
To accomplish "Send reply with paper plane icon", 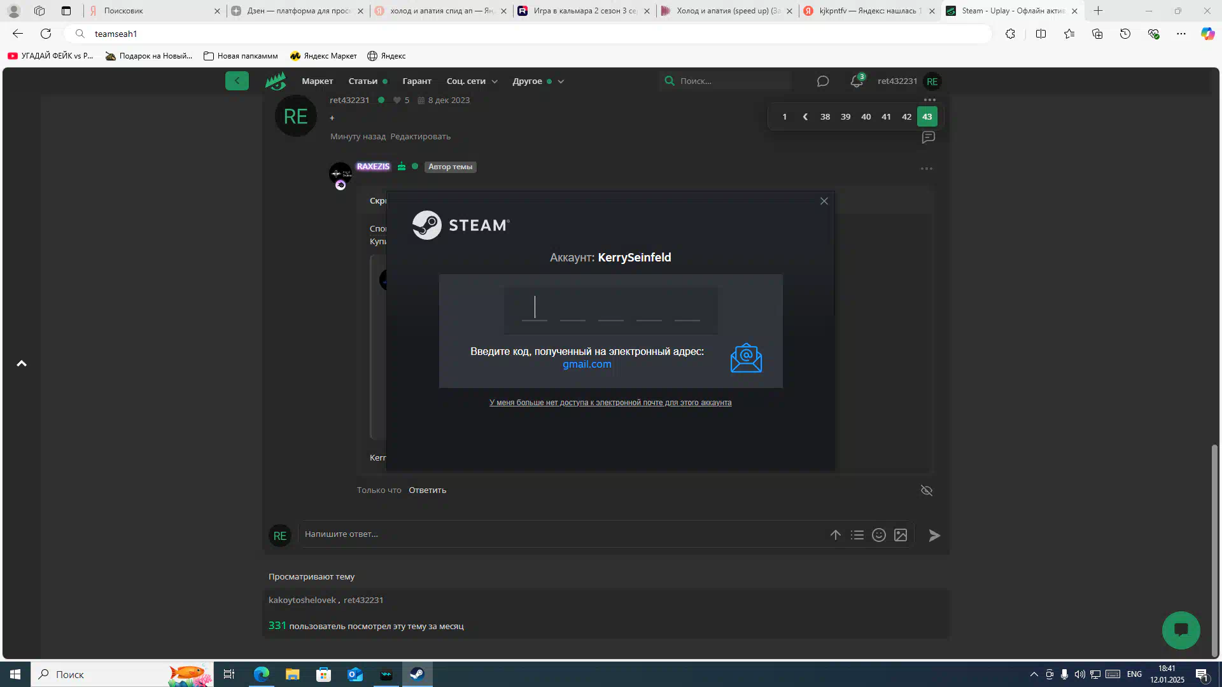I will point(934,536).
